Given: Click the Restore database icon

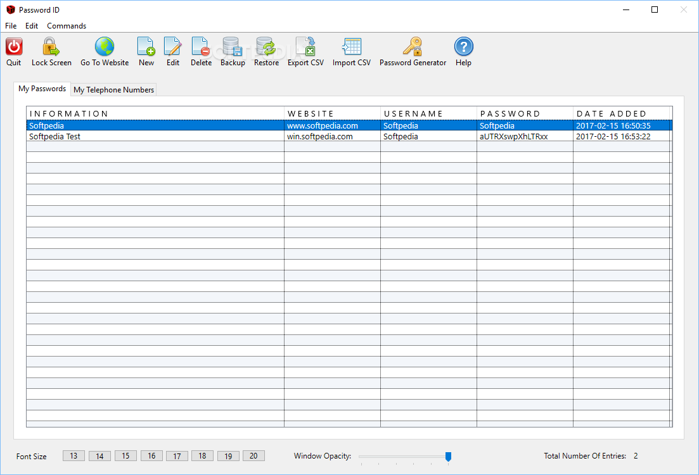Looking at the screenshot, I should point(266,46).
